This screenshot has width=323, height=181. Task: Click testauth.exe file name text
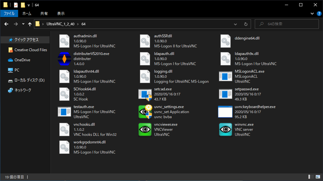(83, 107)
